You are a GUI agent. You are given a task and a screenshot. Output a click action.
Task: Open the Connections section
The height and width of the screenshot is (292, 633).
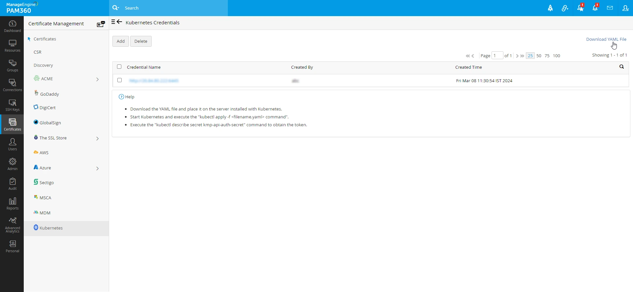12,85
